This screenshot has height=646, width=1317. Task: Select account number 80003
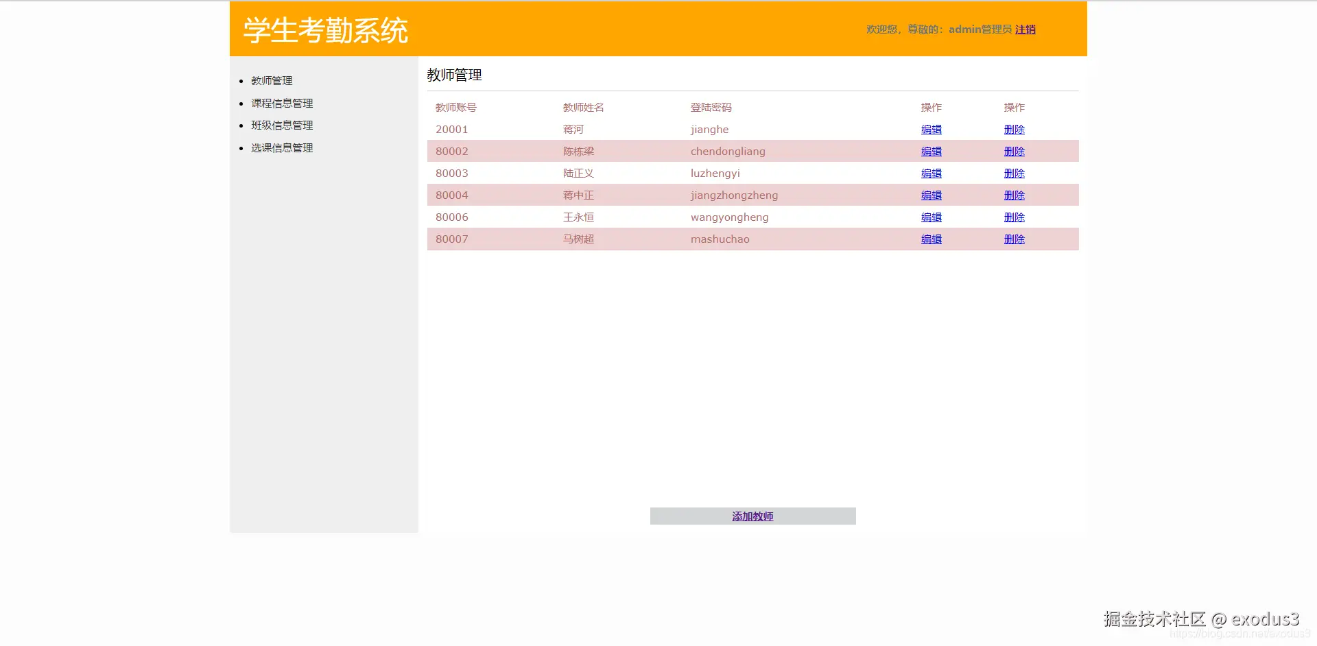point(452,174)
